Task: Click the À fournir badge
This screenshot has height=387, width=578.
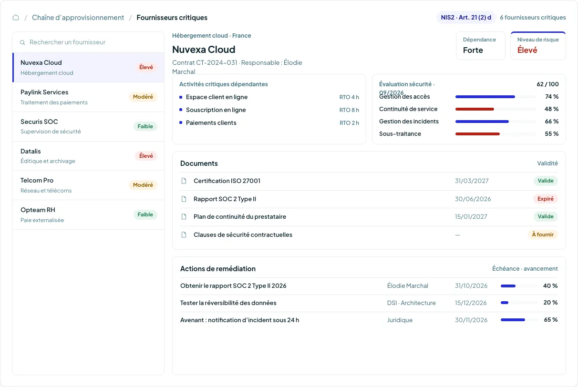Action: [543, 234]
